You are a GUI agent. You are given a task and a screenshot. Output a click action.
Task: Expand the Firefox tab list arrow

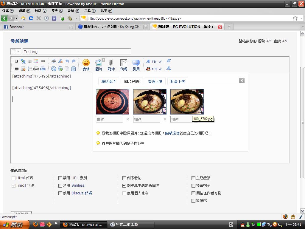[x=302, y=27]
